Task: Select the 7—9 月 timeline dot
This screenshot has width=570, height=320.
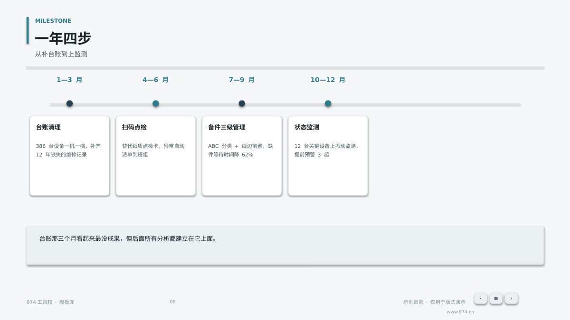Action: (x=242, y=103)
